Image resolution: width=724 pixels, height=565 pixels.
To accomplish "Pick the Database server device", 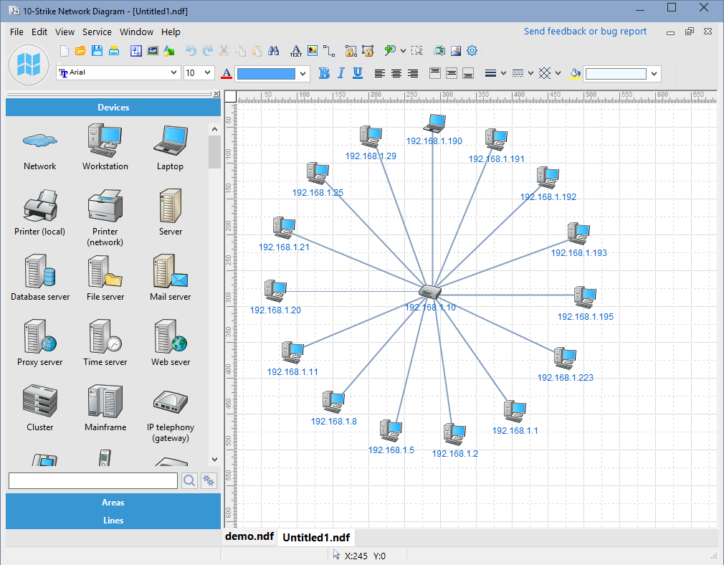I will [40, 277].
